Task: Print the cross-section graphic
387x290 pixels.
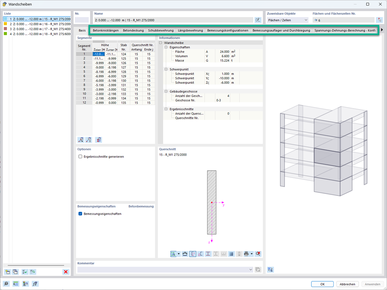Action: tap(246, 254)
